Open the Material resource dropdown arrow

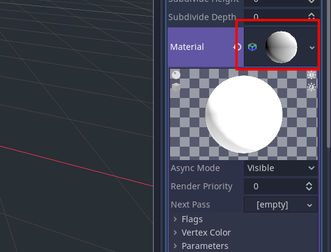coord(312,47)
